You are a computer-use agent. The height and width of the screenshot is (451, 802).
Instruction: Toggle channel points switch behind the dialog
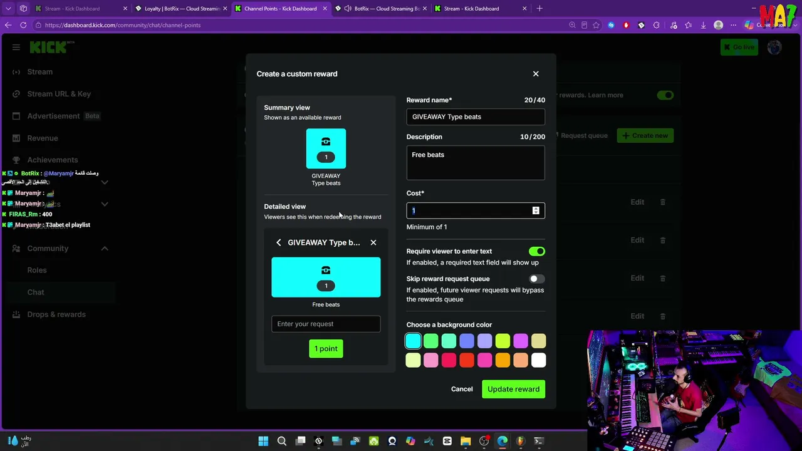tap(665, 95)
